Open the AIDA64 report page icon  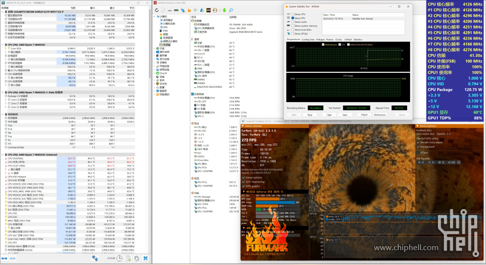[x=163, y=10]
